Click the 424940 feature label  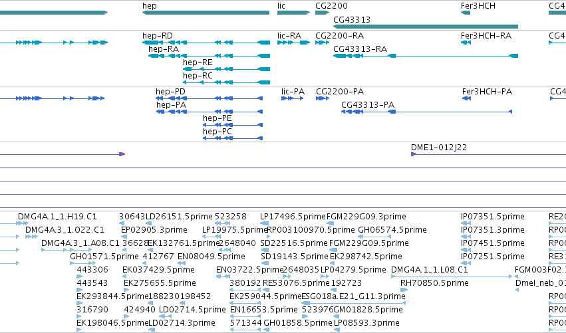pyautogui.click(x=140, y=310)
